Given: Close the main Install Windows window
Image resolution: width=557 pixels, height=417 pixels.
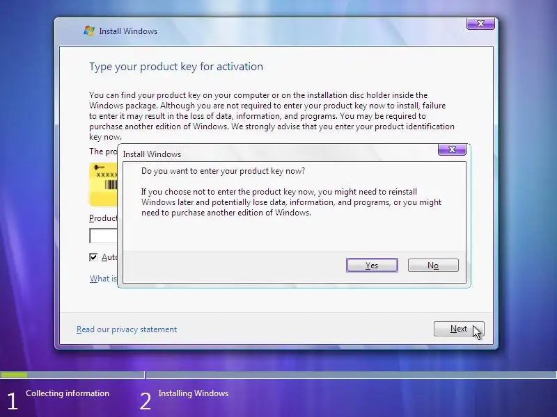Looking at the screenshot, I should coord(480,24).
